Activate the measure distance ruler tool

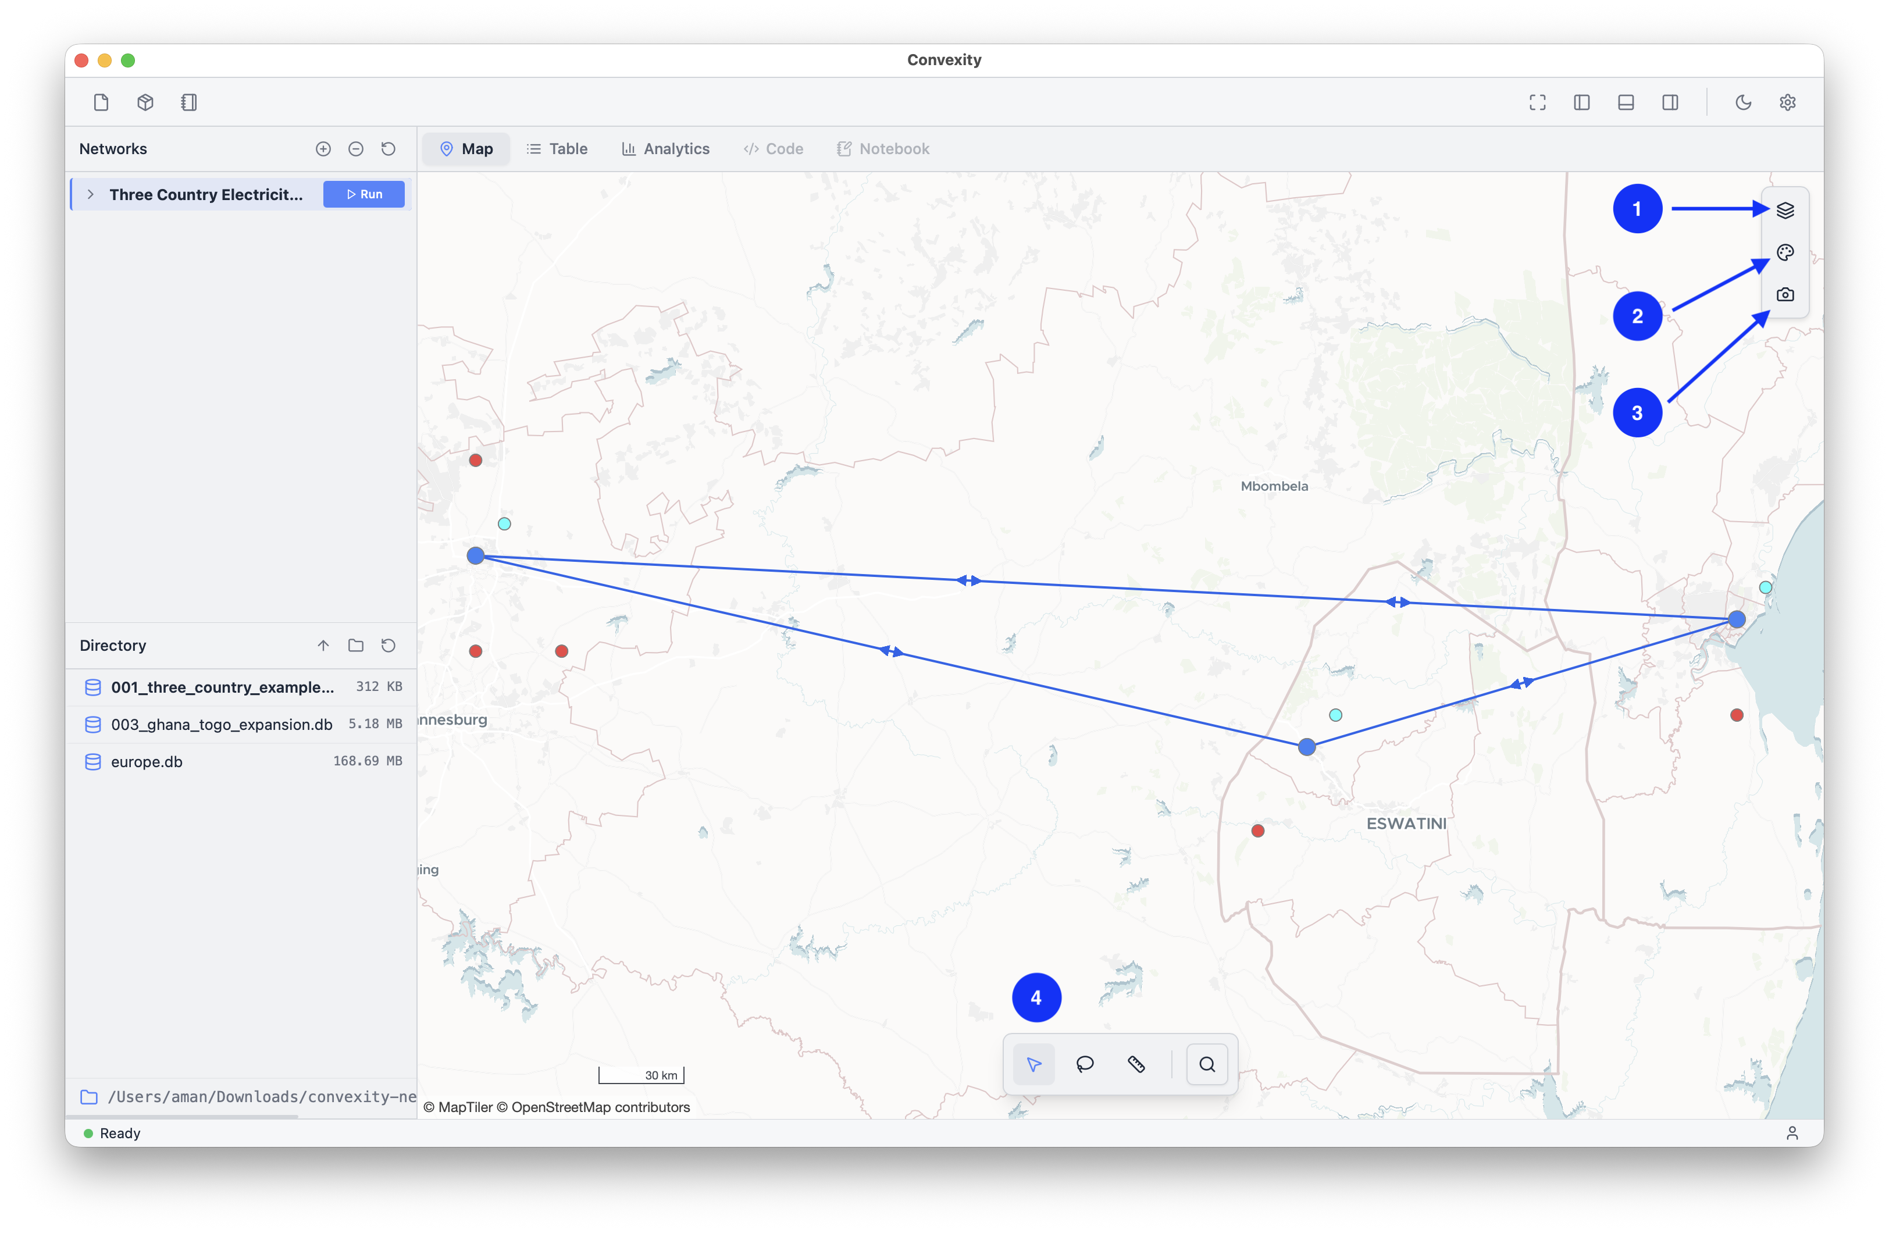pyautogui.click(x=1138, y=1064)
